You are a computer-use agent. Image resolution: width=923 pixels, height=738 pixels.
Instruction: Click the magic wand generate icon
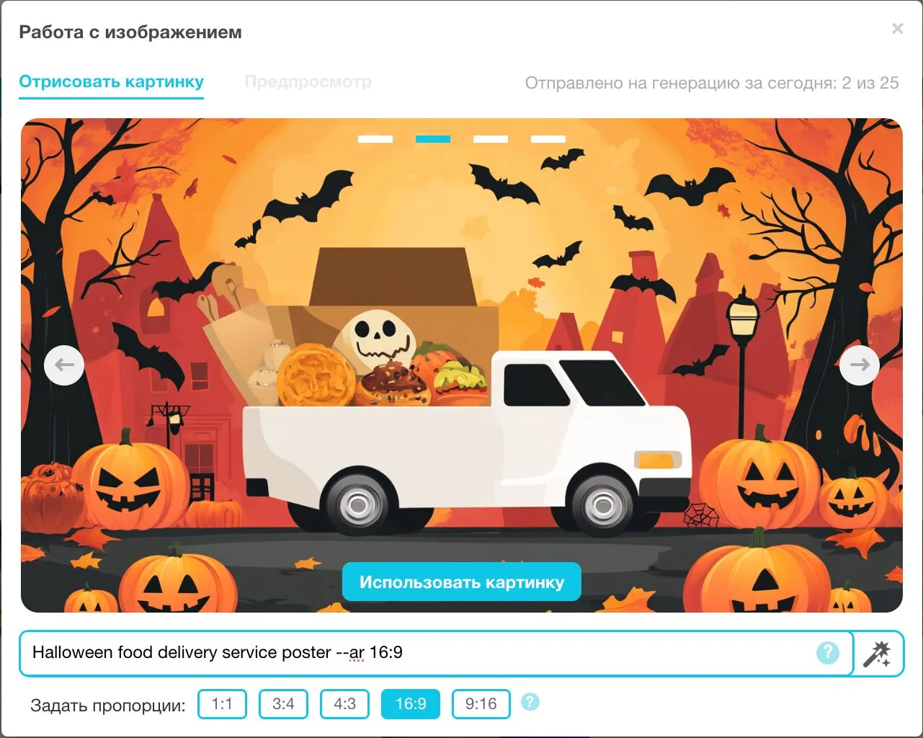878,654
